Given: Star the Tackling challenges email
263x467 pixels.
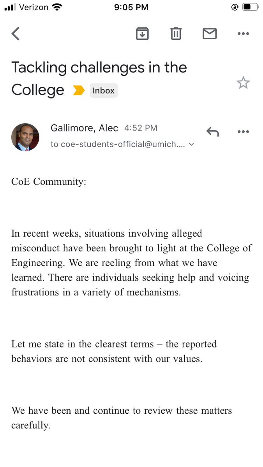Looking at the screenshot, I should (x=243, y=83).
